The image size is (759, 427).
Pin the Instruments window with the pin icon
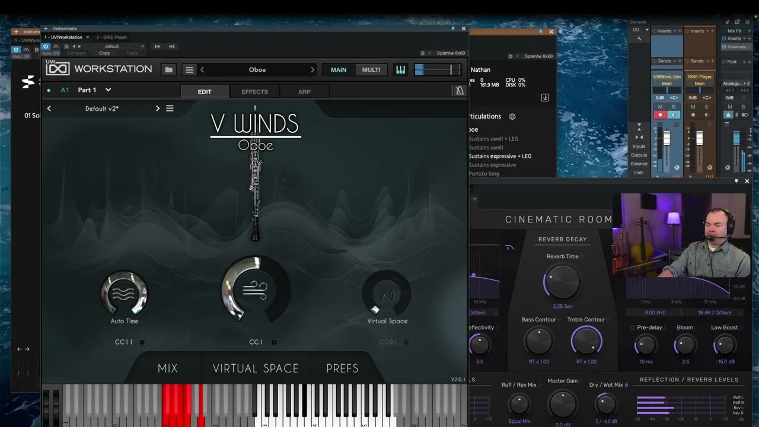(x=453, y=28)
